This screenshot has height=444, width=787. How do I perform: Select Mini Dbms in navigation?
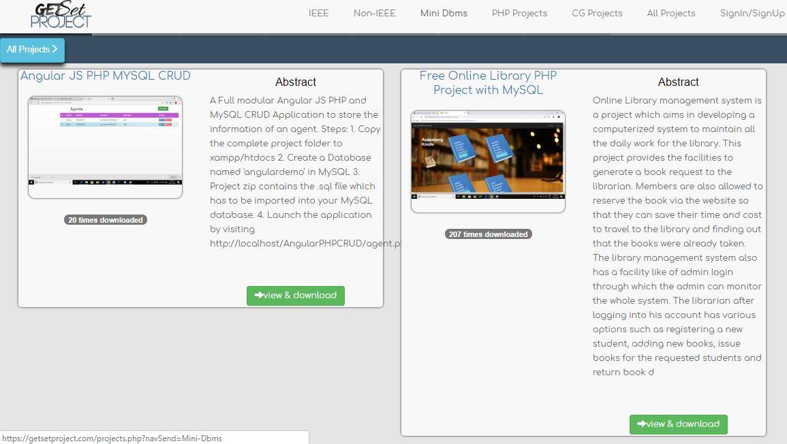(444, 14)
